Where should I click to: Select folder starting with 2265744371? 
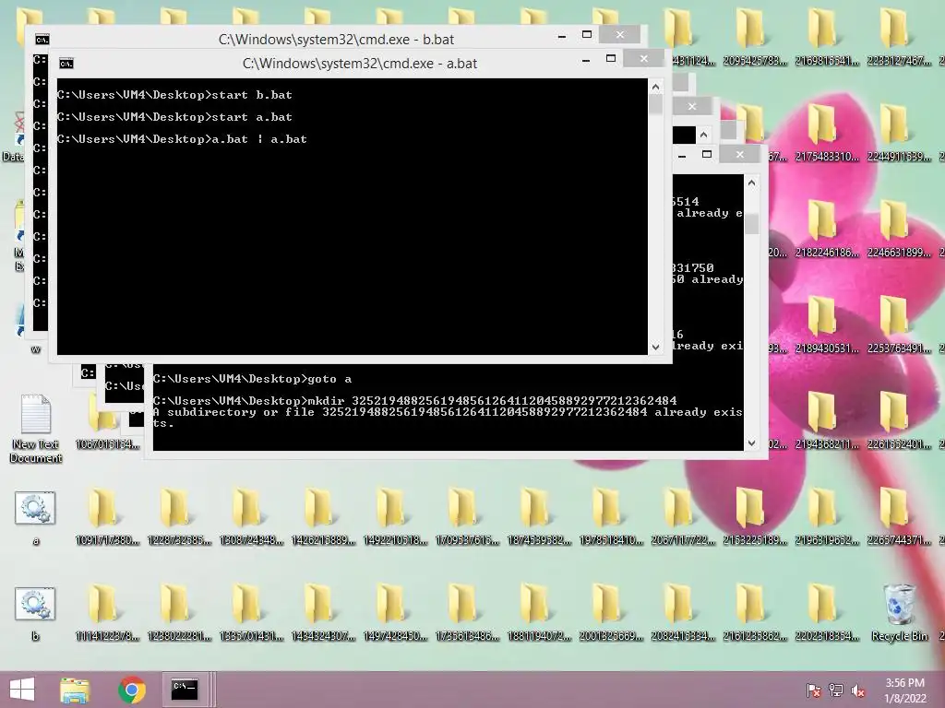(899, 518)
